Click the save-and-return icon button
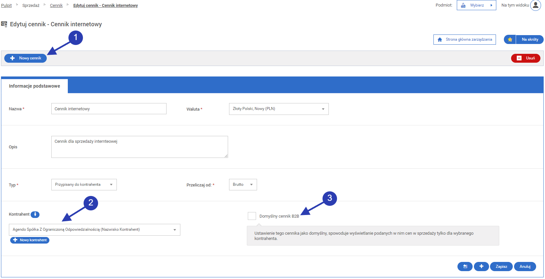 465,267
